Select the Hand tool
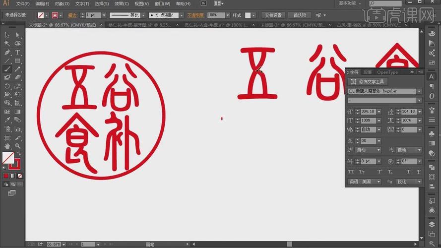Image resolution: width=441 pixels, height=248 pixels. tap(7, 146)
